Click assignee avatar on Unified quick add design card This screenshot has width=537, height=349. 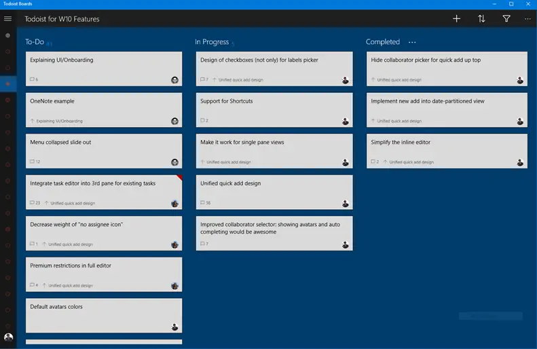click(345, 204)
